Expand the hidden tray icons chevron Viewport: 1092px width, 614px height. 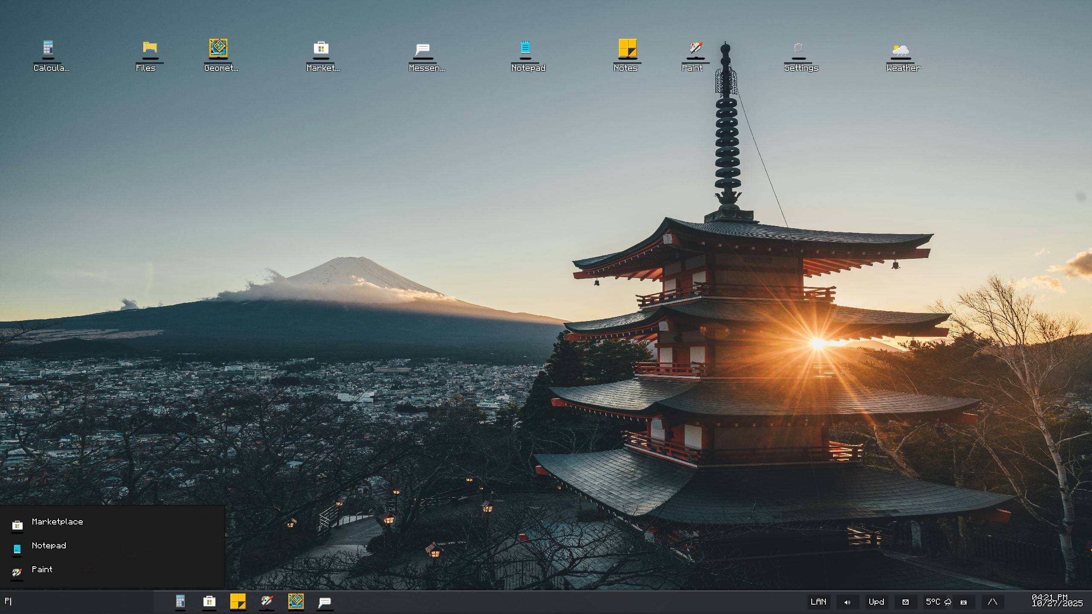pos(992,602)
